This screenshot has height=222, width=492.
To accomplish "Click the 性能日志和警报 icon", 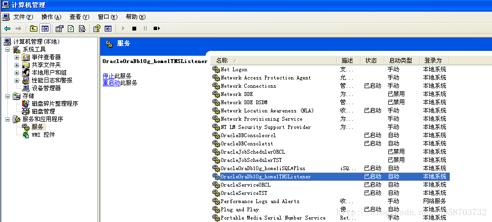I will (x=26, y=80).
